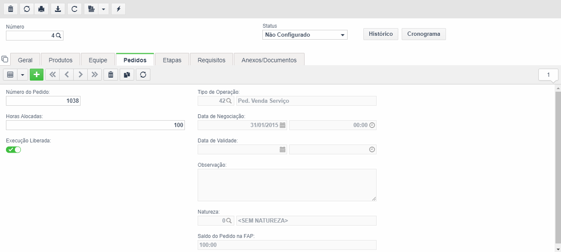Image resolution: width=561 pixels, height=252 pixels.
Task: Toggle the Execução Liberada switch
Action: 14,150
